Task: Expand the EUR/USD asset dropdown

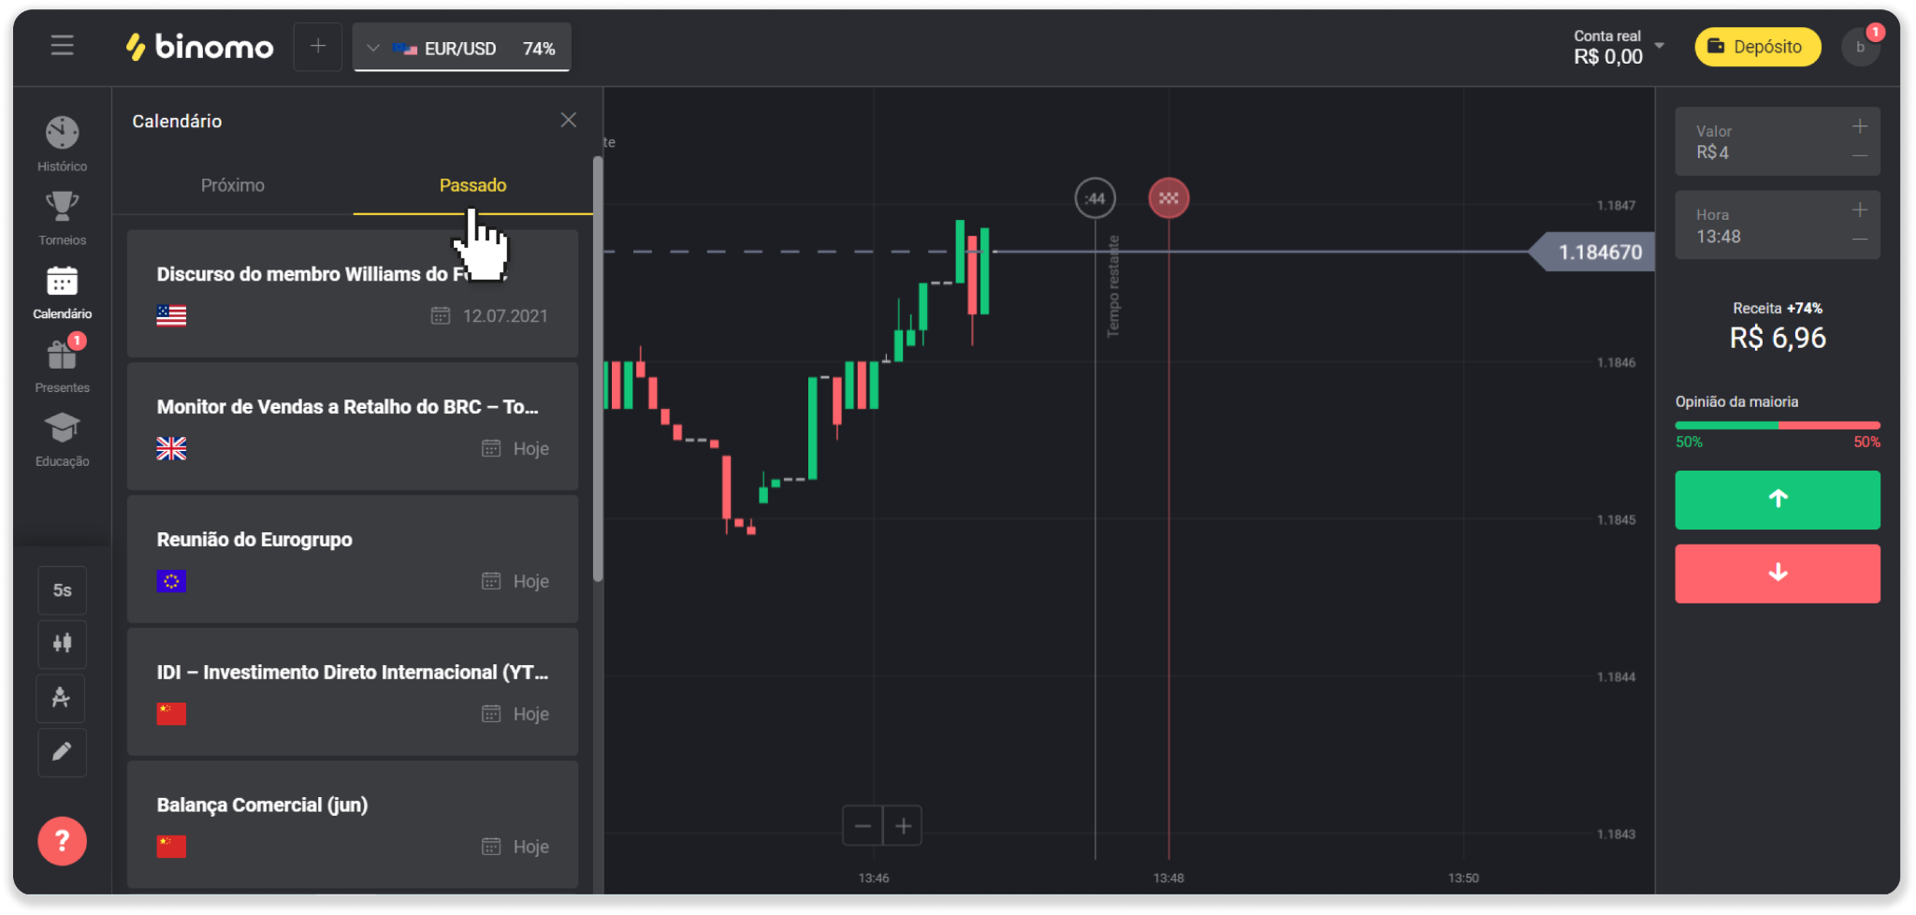Action: pyautogui.click(x=461, y=49)
